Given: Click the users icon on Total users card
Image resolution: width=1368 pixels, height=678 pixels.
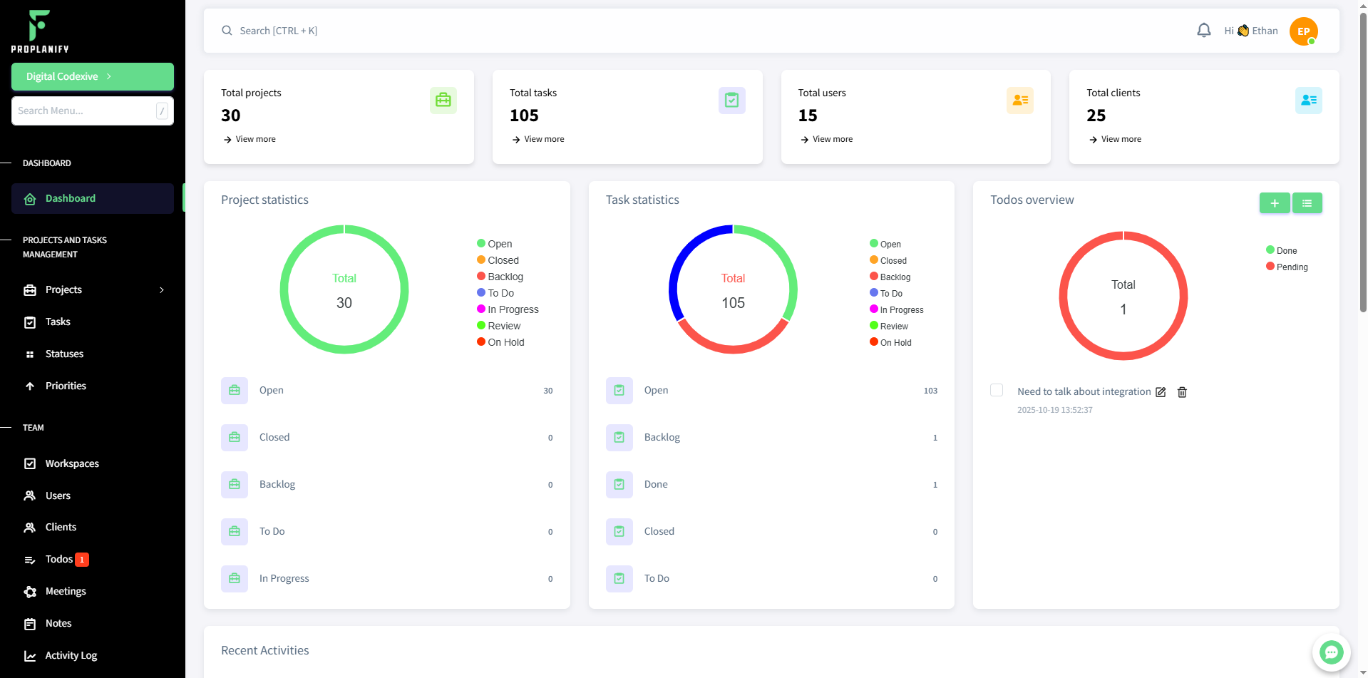Looking at the screenshot, I should [x=1019, y=100].
